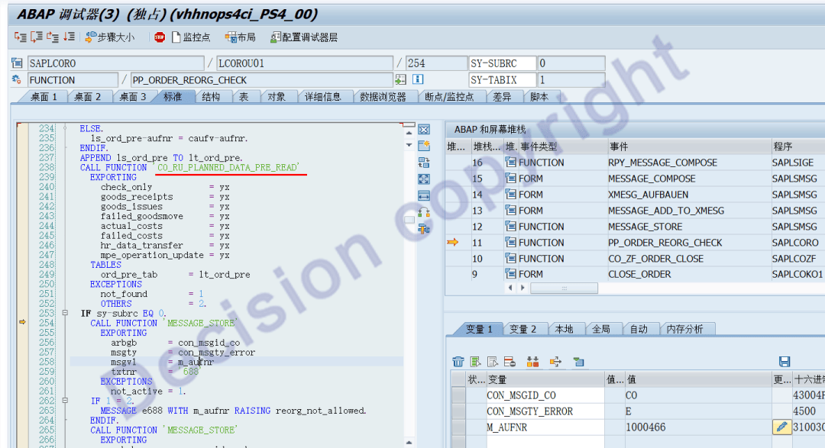Switch to the 结构 tab
The image size is (825, 448).
[211, 97]
